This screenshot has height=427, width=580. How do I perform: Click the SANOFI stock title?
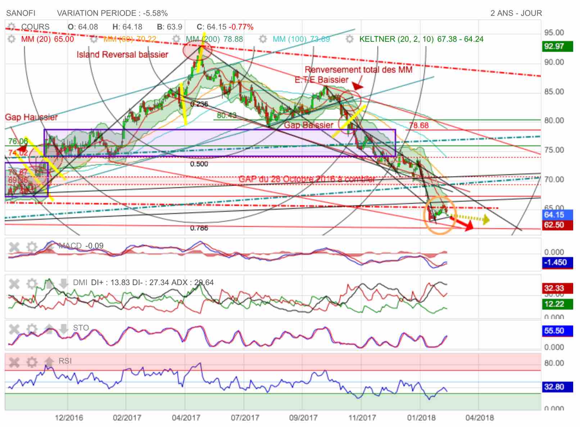tap(21, 13)
